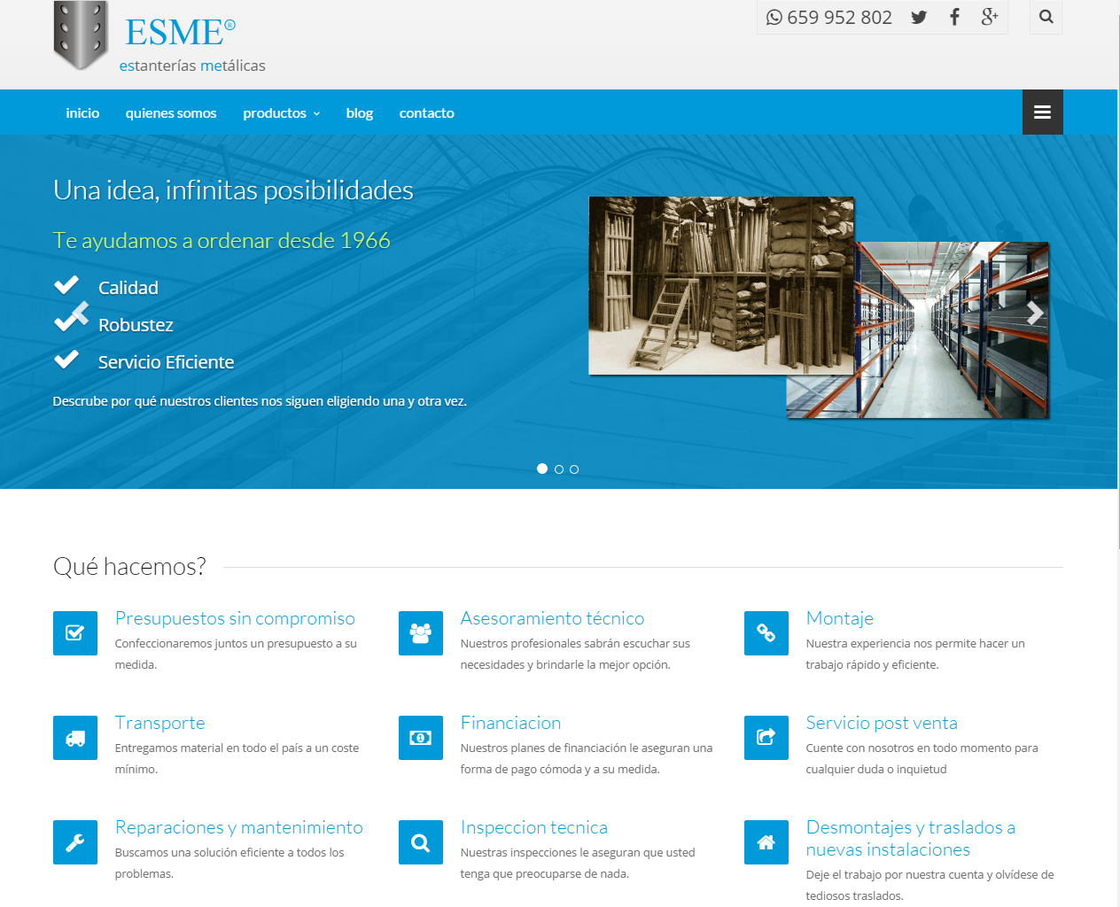Click the Financiacion money icon
1120x907 pixels.
[x=421, y=738]
